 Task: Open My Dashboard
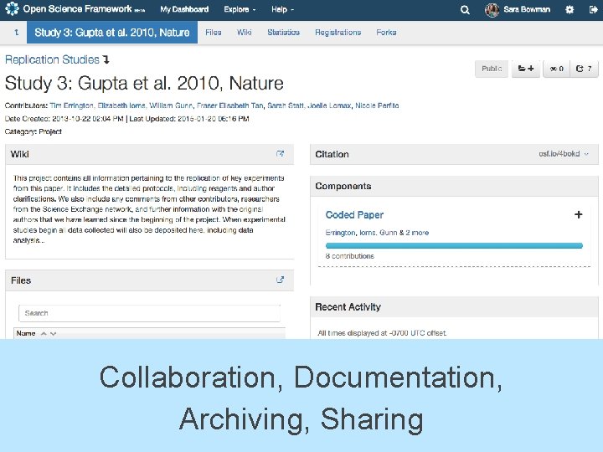point(184,9)
